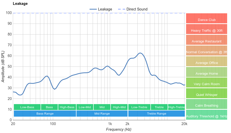Select the green Treble band label

(159, 107)
